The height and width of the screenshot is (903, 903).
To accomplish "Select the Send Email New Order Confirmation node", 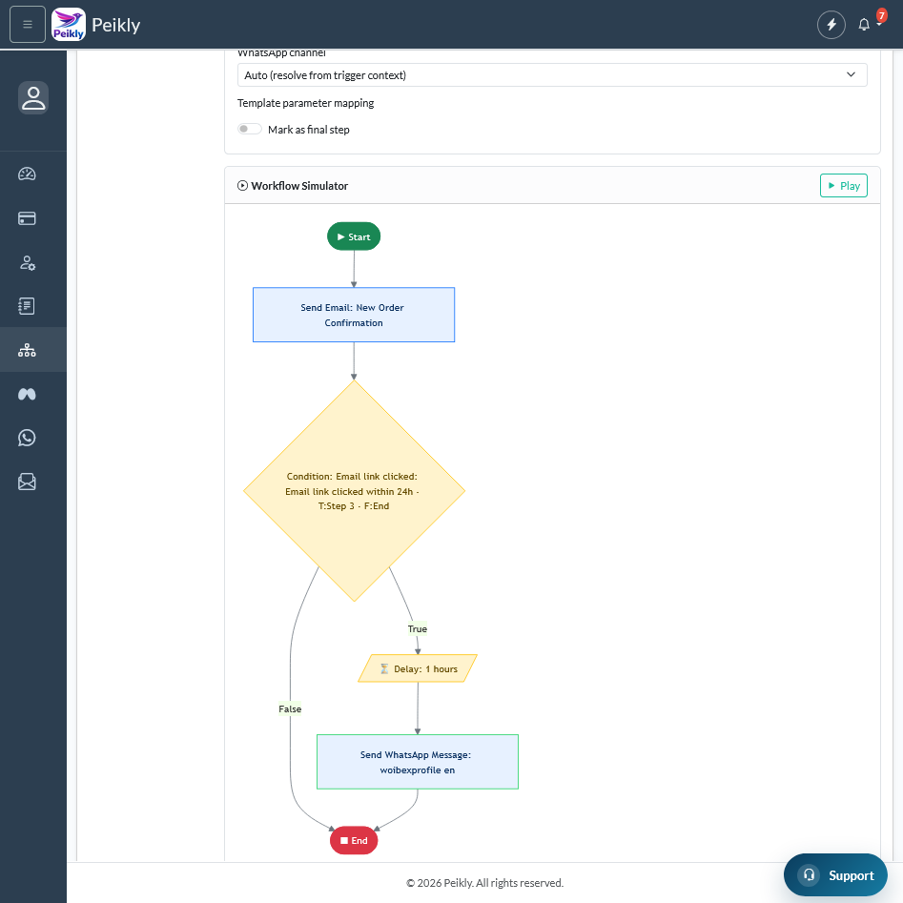I will tap(354, 315).
